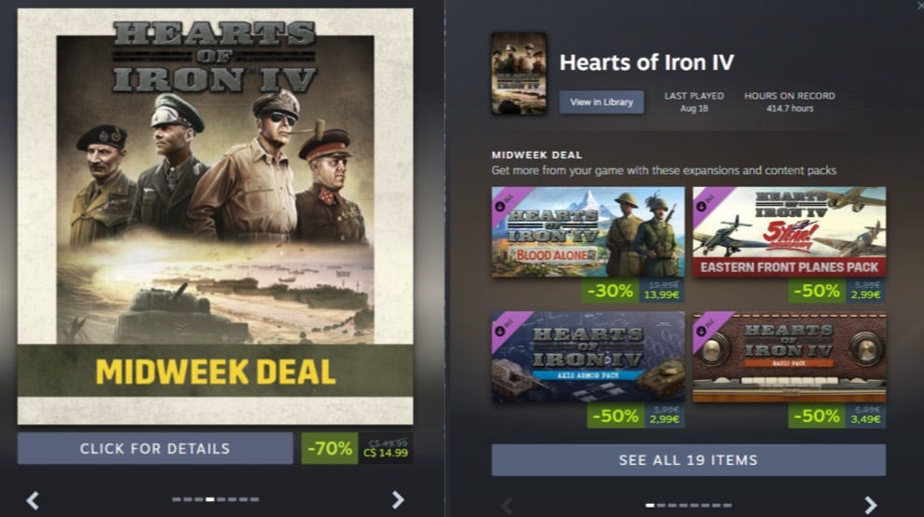Click the left arrow under Midweek Deal poster
This screenshot has height=517, width=924.
click(33, 500)
